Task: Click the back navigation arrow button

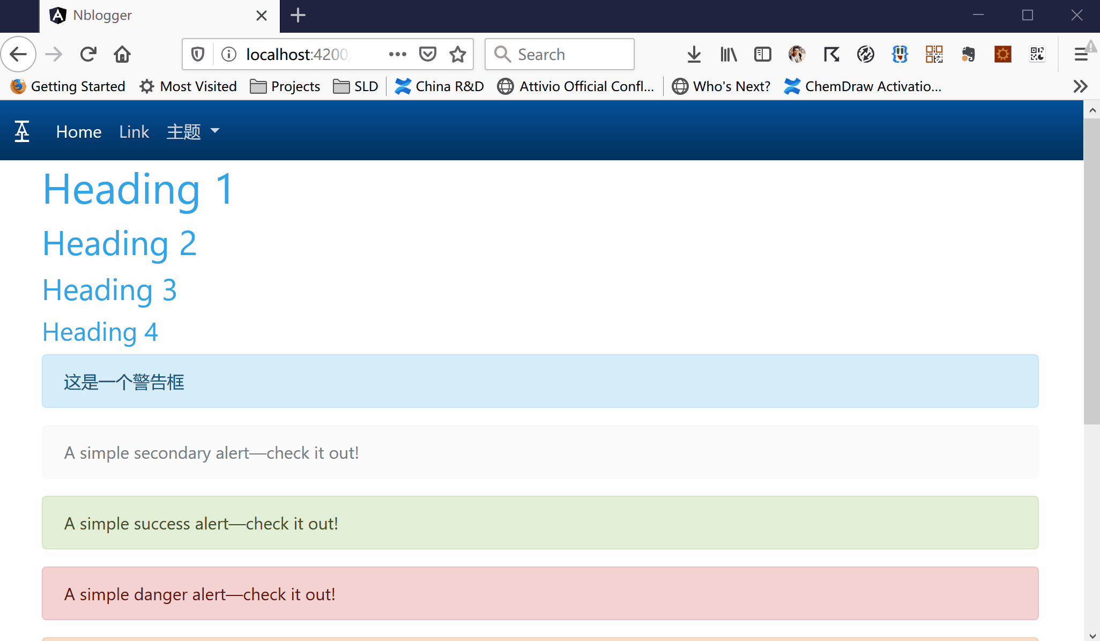Action: 20,54
